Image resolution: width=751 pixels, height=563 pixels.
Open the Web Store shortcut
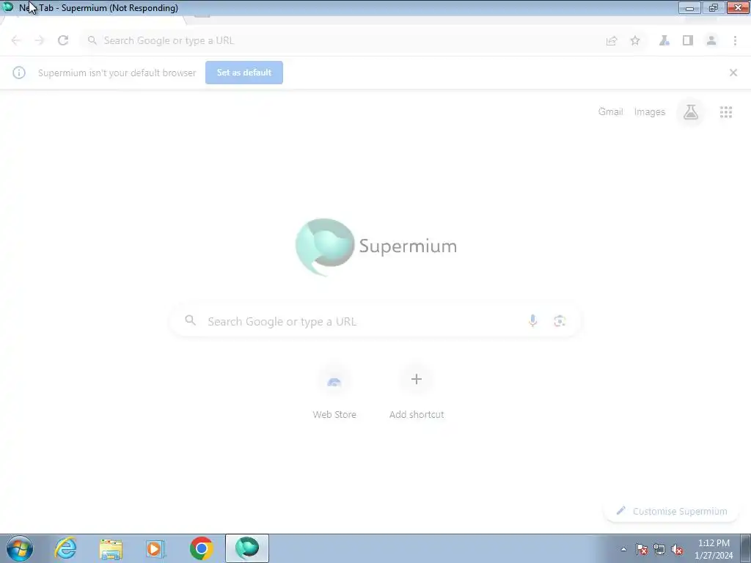[x=334, y=392]
